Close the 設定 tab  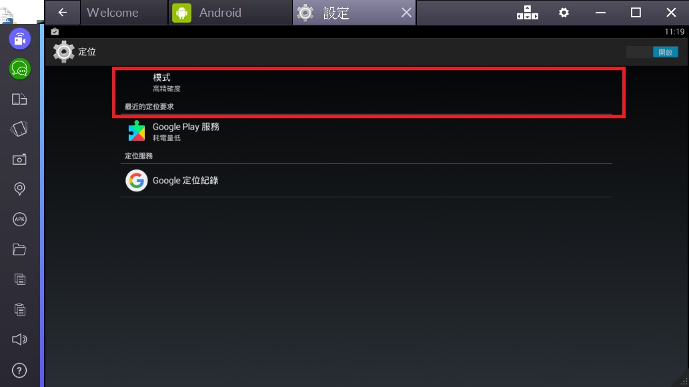pos(406,12)
